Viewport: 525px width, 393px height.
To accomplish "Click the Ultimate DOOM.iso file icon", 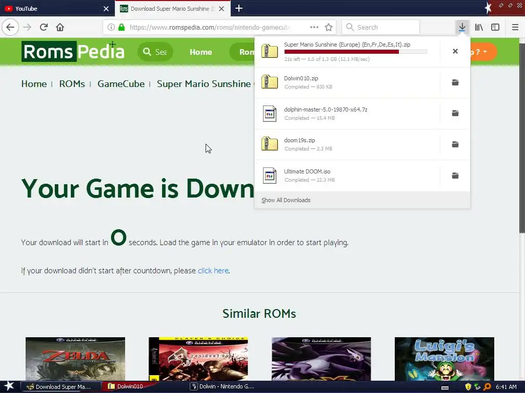I will [x=270, y=176].
